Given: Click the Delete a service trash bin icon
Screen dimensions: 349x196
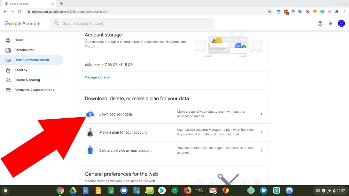Looking at the screenshot, I should point(90,150).
